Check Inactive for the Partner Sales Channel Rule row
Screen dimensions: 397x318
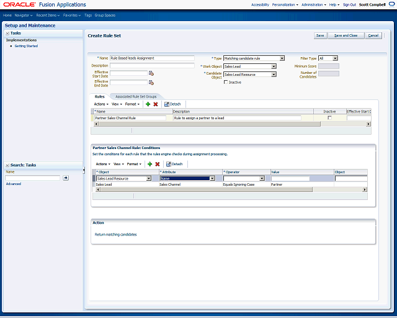[329, 117]
